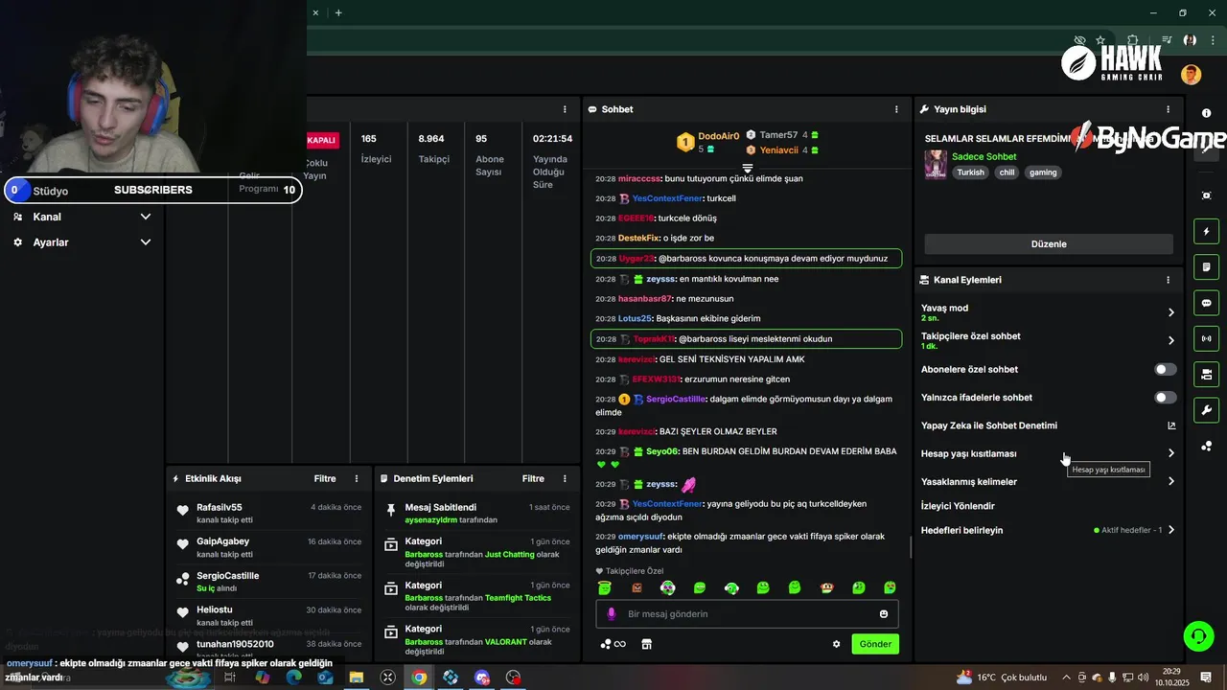Click the document sidebar icon
Image resolution: width=1227 pixels, height=690 pixels.
tap(1207, 266)
